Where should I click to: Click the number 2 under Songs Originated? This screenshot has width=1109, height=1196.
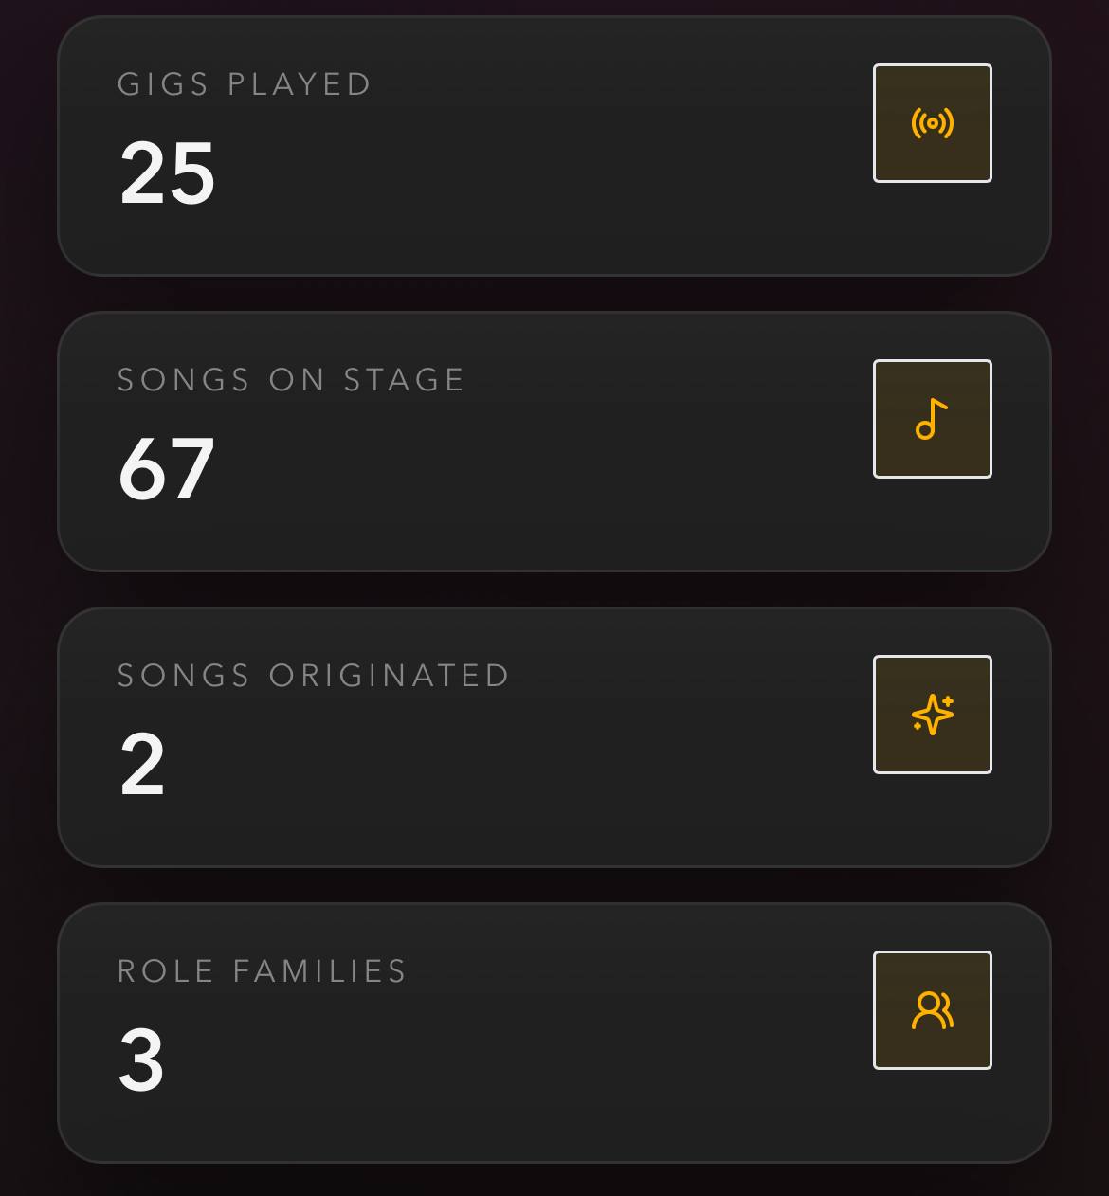pyautogui.click(x=142, y=765)
